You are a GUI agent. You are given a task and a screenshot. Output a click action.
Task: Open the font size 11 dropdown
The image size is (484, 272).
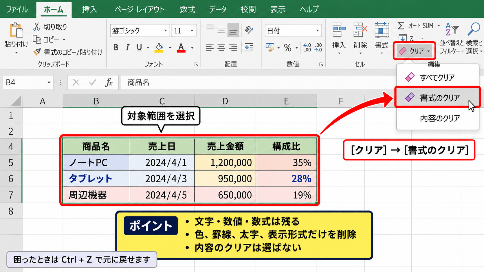tap(192, 31)
